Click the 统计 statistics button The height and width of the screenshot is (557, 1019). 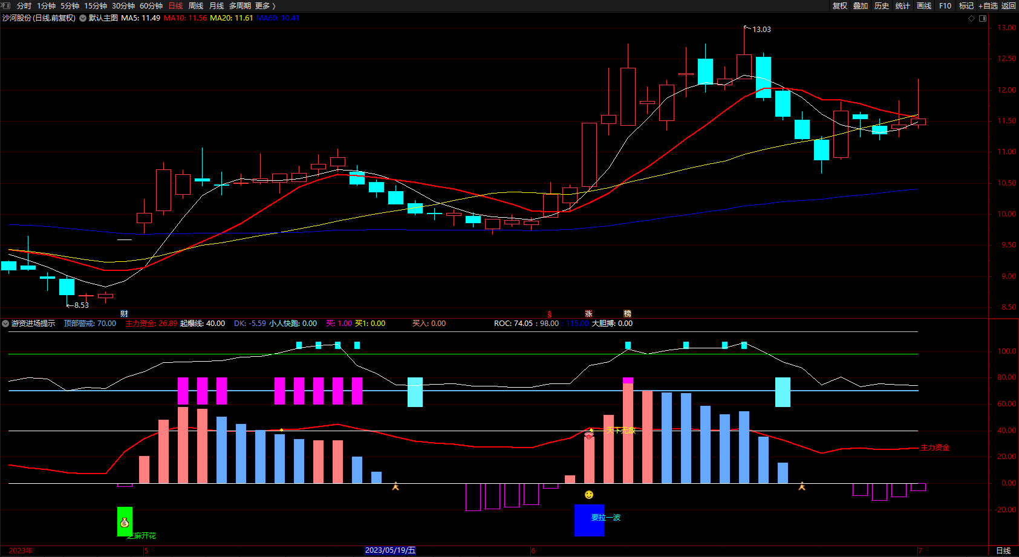point(903,5)
